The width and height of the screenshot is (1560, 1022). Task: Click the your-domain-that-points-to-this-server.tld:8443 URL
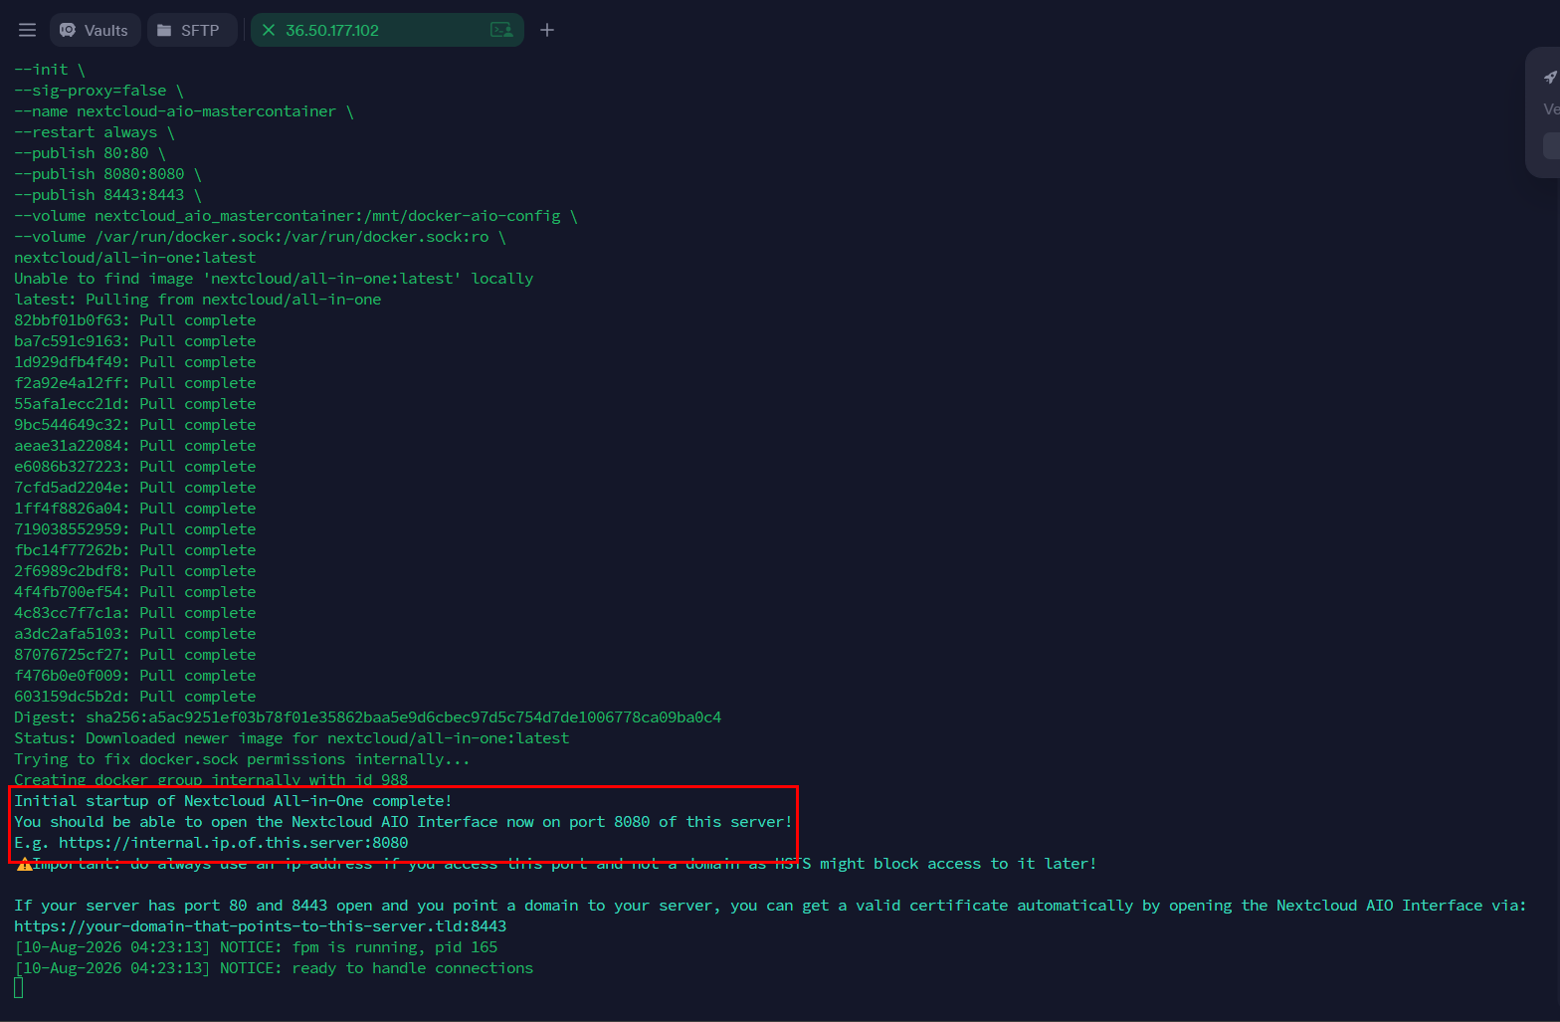coord(260,926)
